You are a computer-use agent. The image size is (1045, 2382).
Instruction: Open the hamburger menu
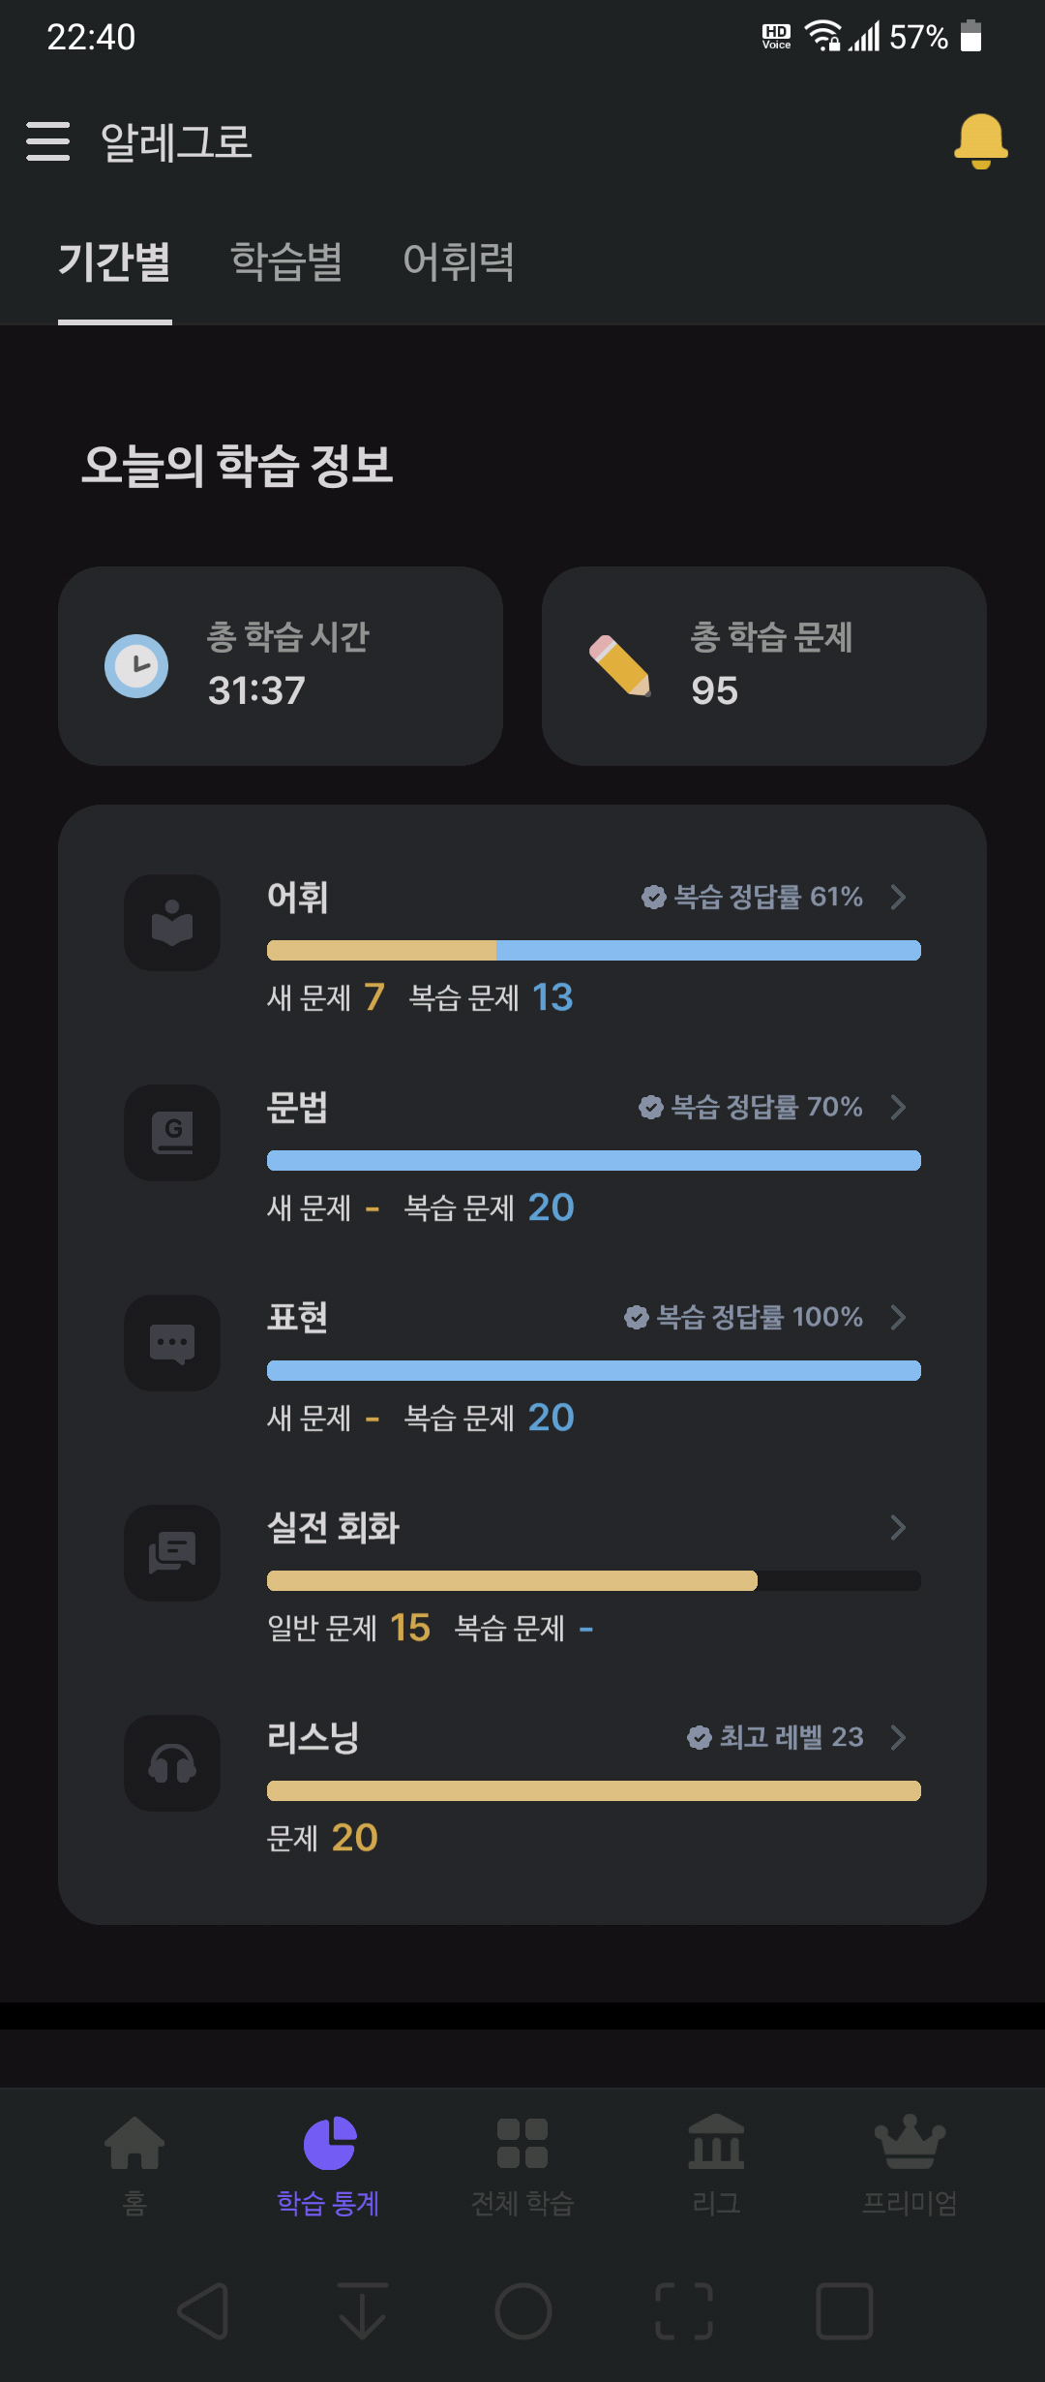(x=47, y=141)
